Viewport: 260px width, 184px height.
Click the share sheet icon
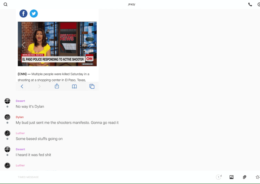point(57,86)
